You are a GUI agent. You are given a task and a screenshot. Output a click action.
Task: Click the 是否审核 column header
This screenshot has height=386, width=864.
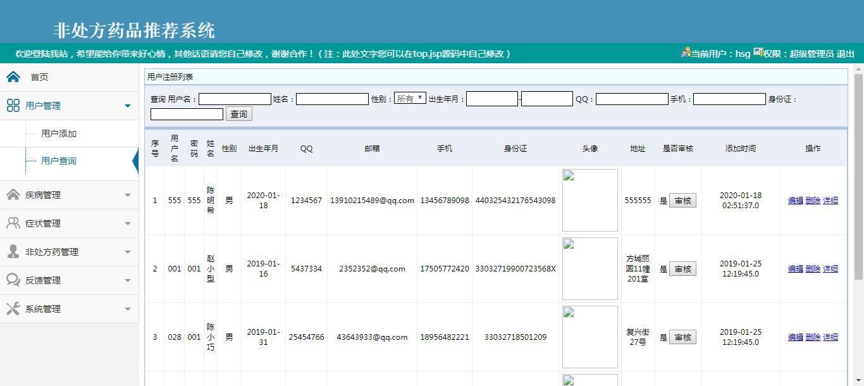(678, 149)
